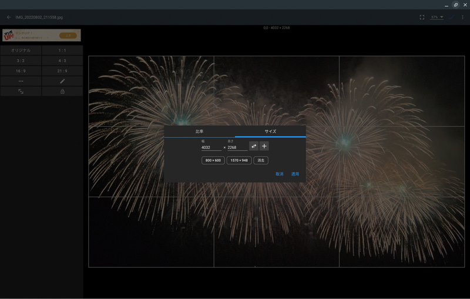Click the 消去 clear button
Viewport: 470px width, 299px height.
[261, 160]
